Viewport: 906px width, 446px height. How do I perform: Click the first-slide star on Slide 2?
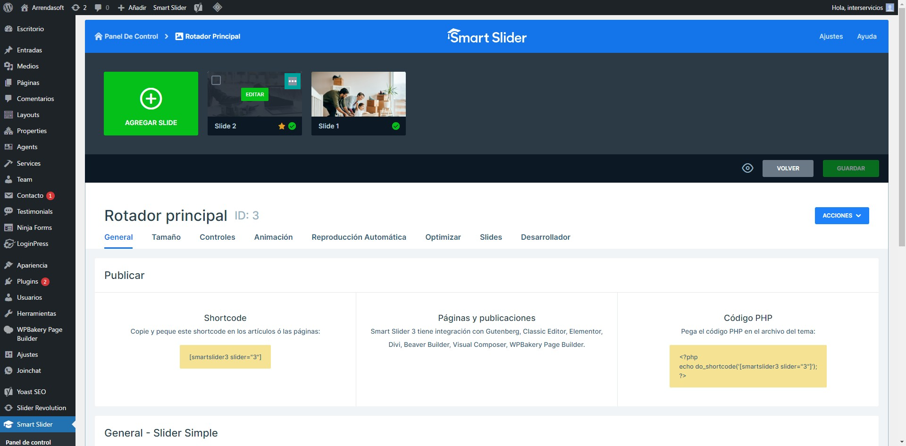click(282, 126)
